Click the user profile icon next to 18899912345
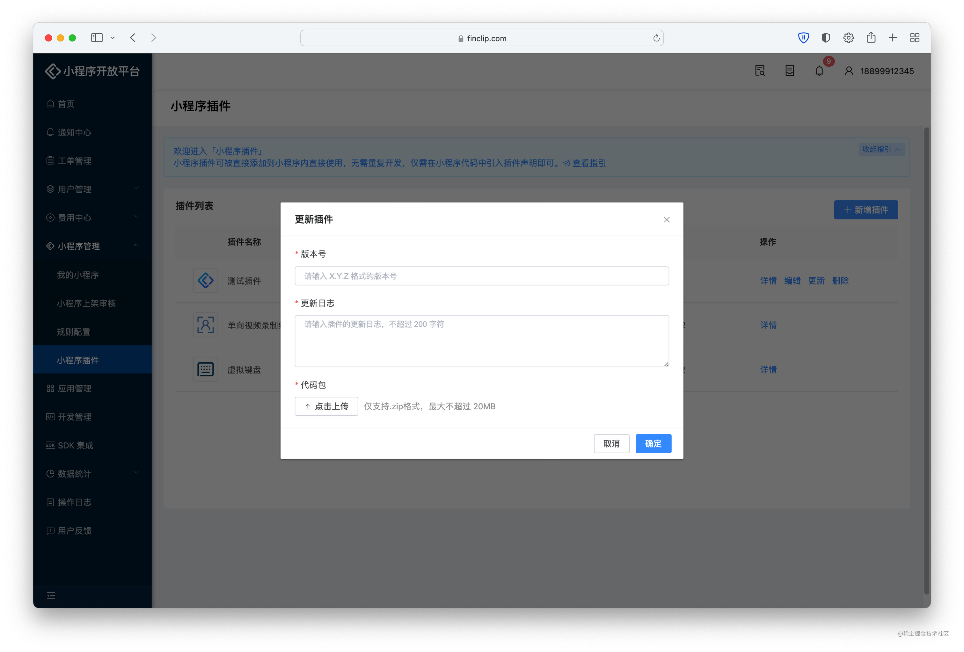Image resolution: width=964 pixels, height=652 pixels. pos(849,70)
